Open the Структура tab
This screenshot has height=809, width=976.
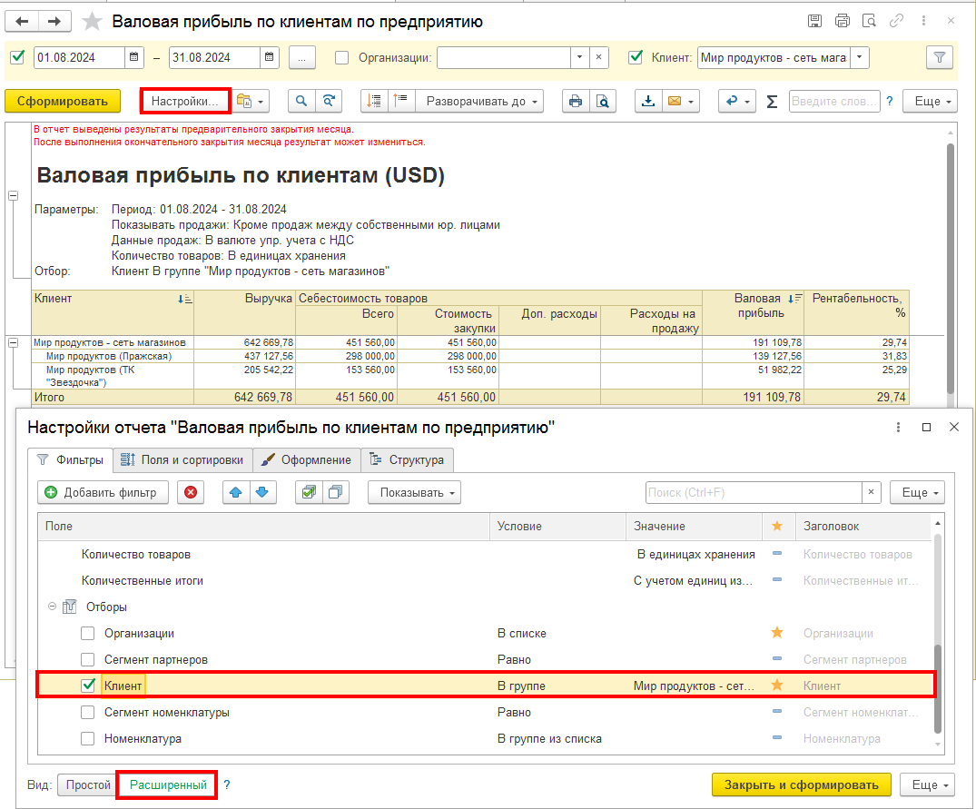pos(407,459)
